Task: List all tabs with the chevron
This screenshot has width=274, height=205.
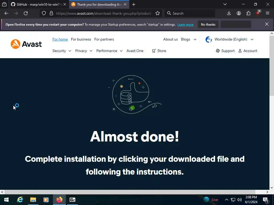Action: coord(225,4)
